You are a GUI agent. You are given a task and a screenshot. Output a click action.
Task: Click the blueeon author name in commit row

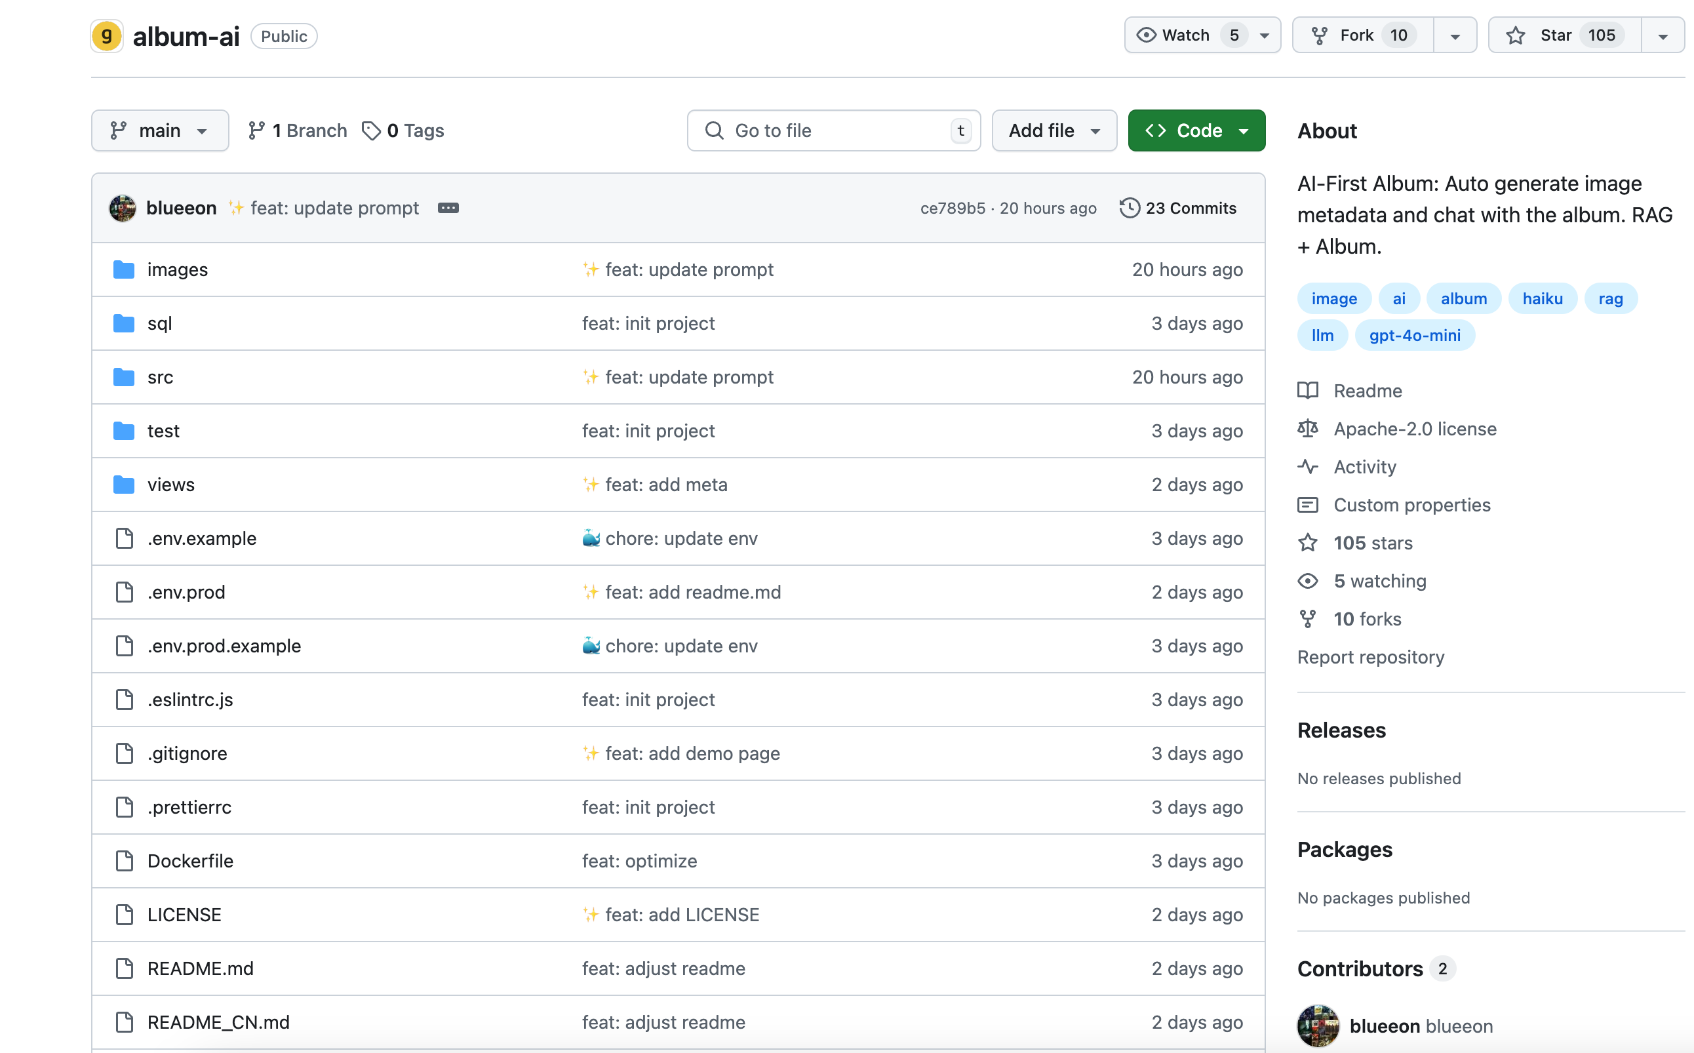point(181,209)
